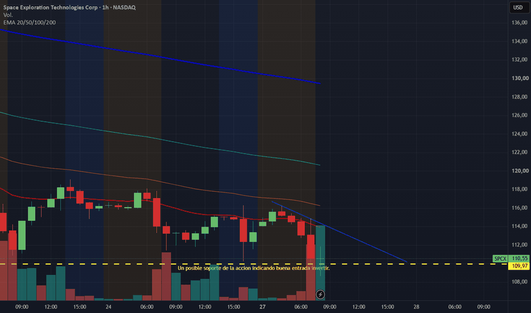Click the 130,00 price axis label

pyautogui.click(x=520, y=78)
